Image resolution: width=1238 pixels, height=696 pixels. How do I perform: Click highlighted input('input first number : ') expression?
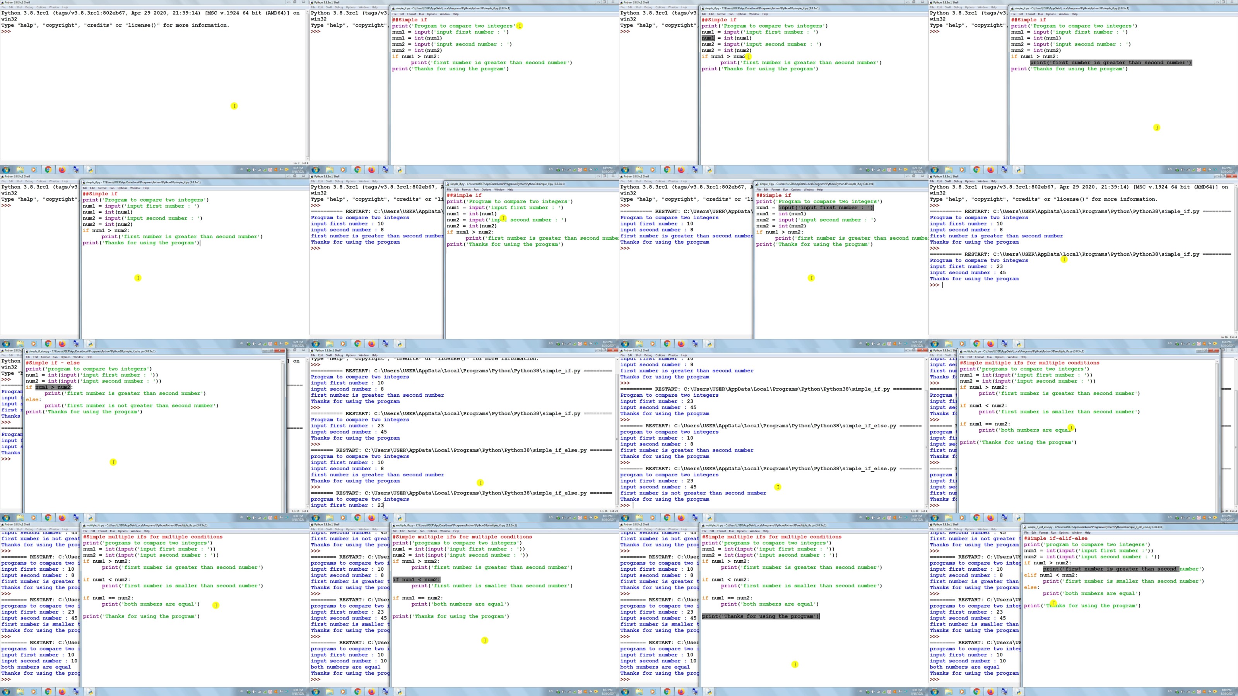point(826,208)
